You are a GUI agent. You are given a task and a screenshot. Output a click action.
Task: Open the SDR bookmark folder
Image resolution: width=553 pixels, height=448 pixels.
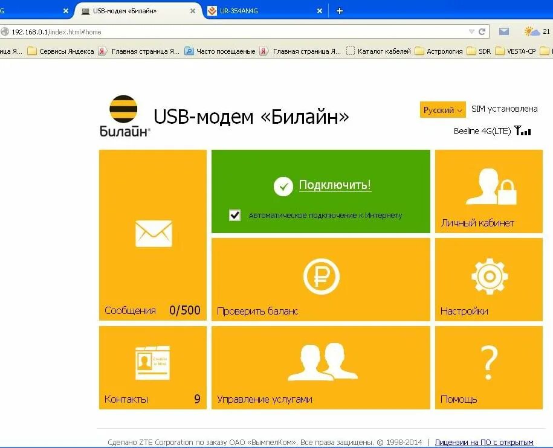(x=479, y=51)
